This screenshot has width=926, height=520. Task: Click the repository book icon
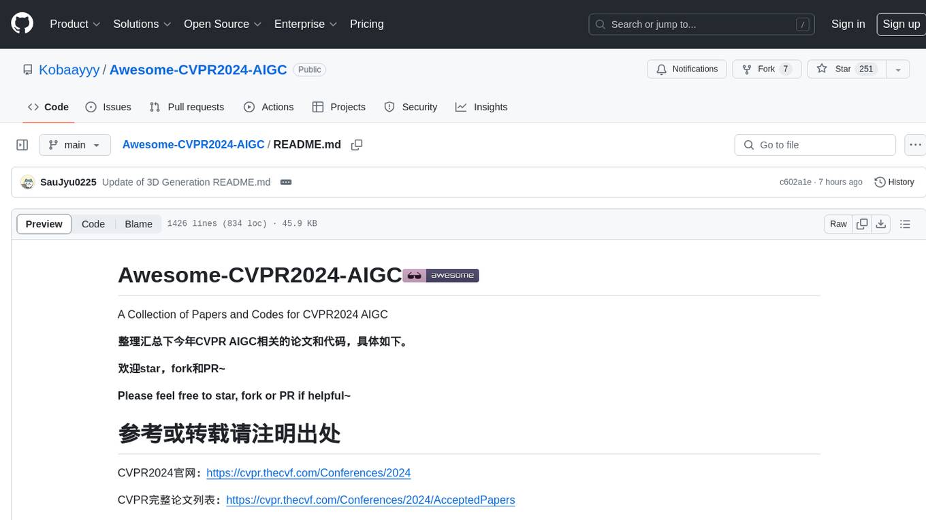pyautogui.click(x=27, y=69)
